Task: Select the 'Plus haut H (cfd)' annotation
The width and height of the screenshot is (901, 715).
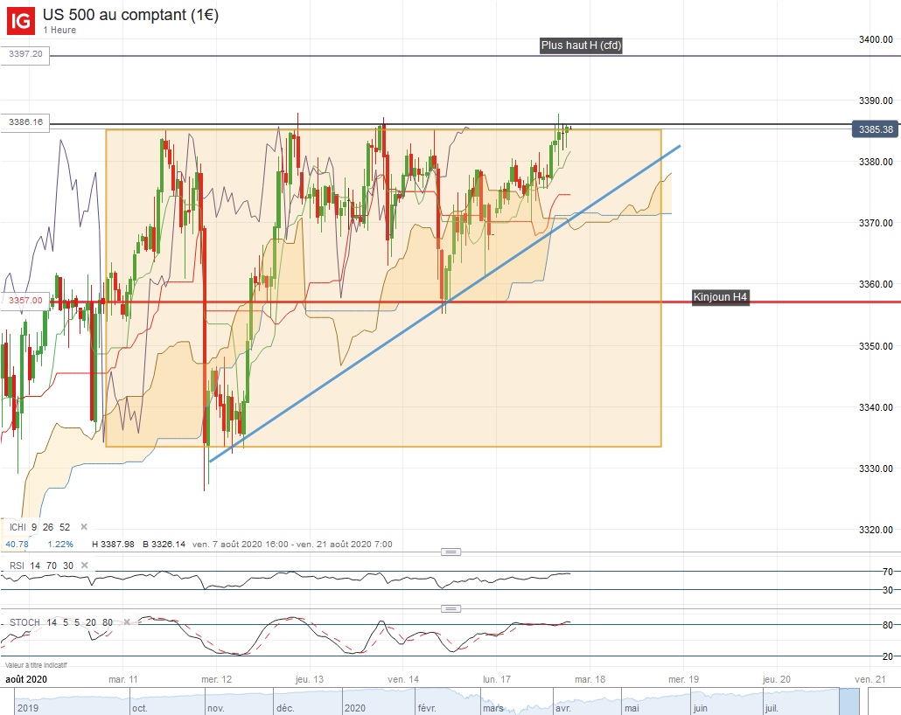Action: [x=581, y=45]
